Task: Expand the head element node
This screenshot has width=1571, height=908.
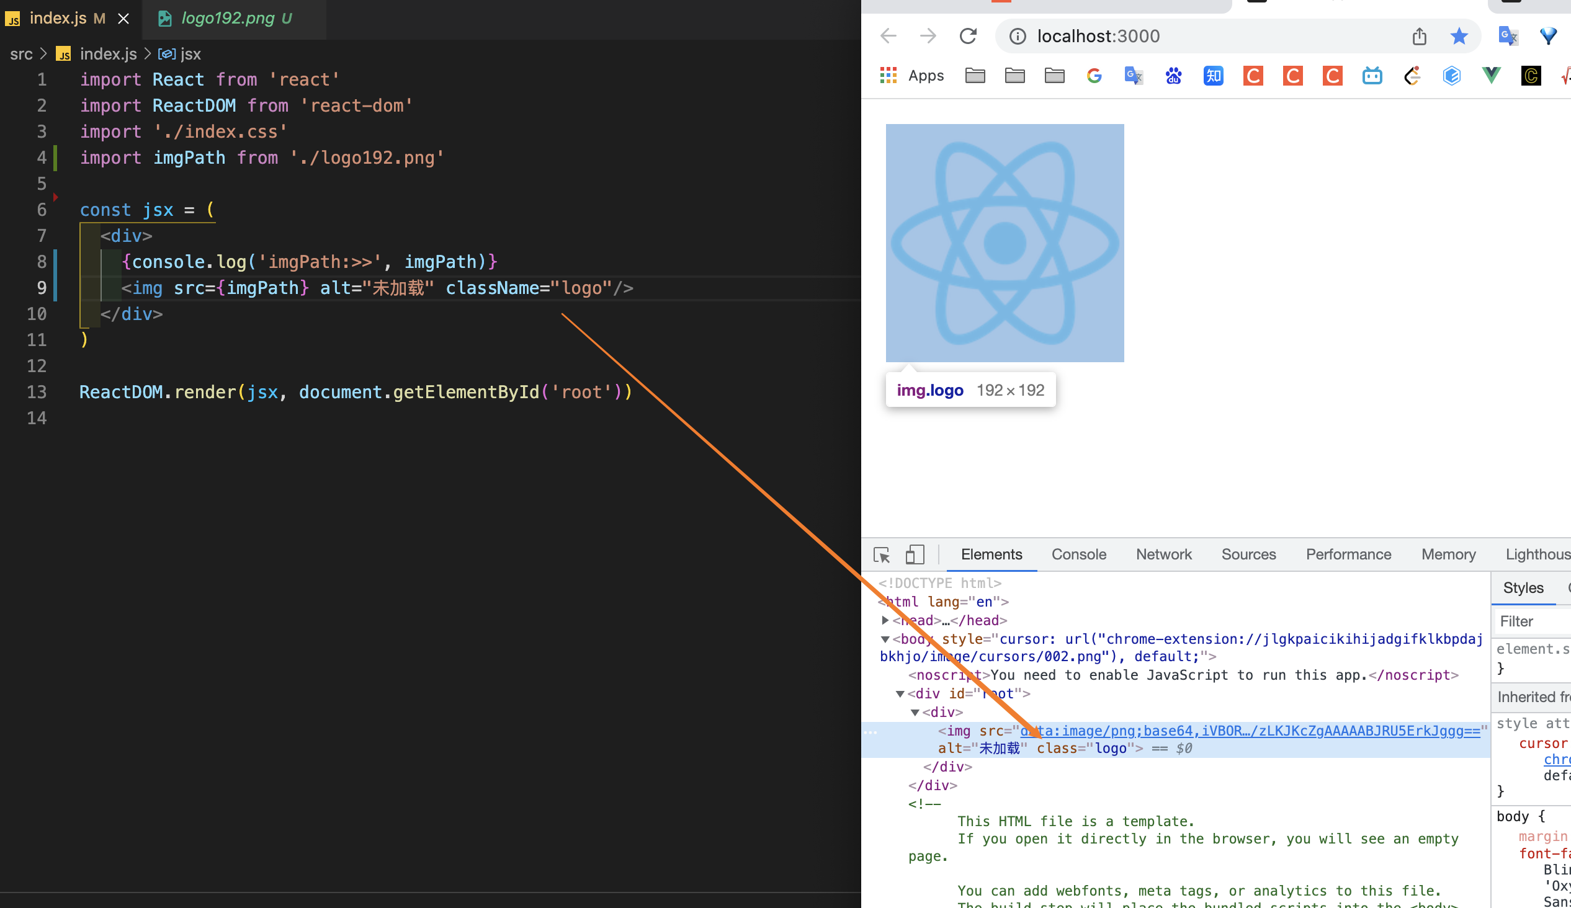Action: (885, 621)
